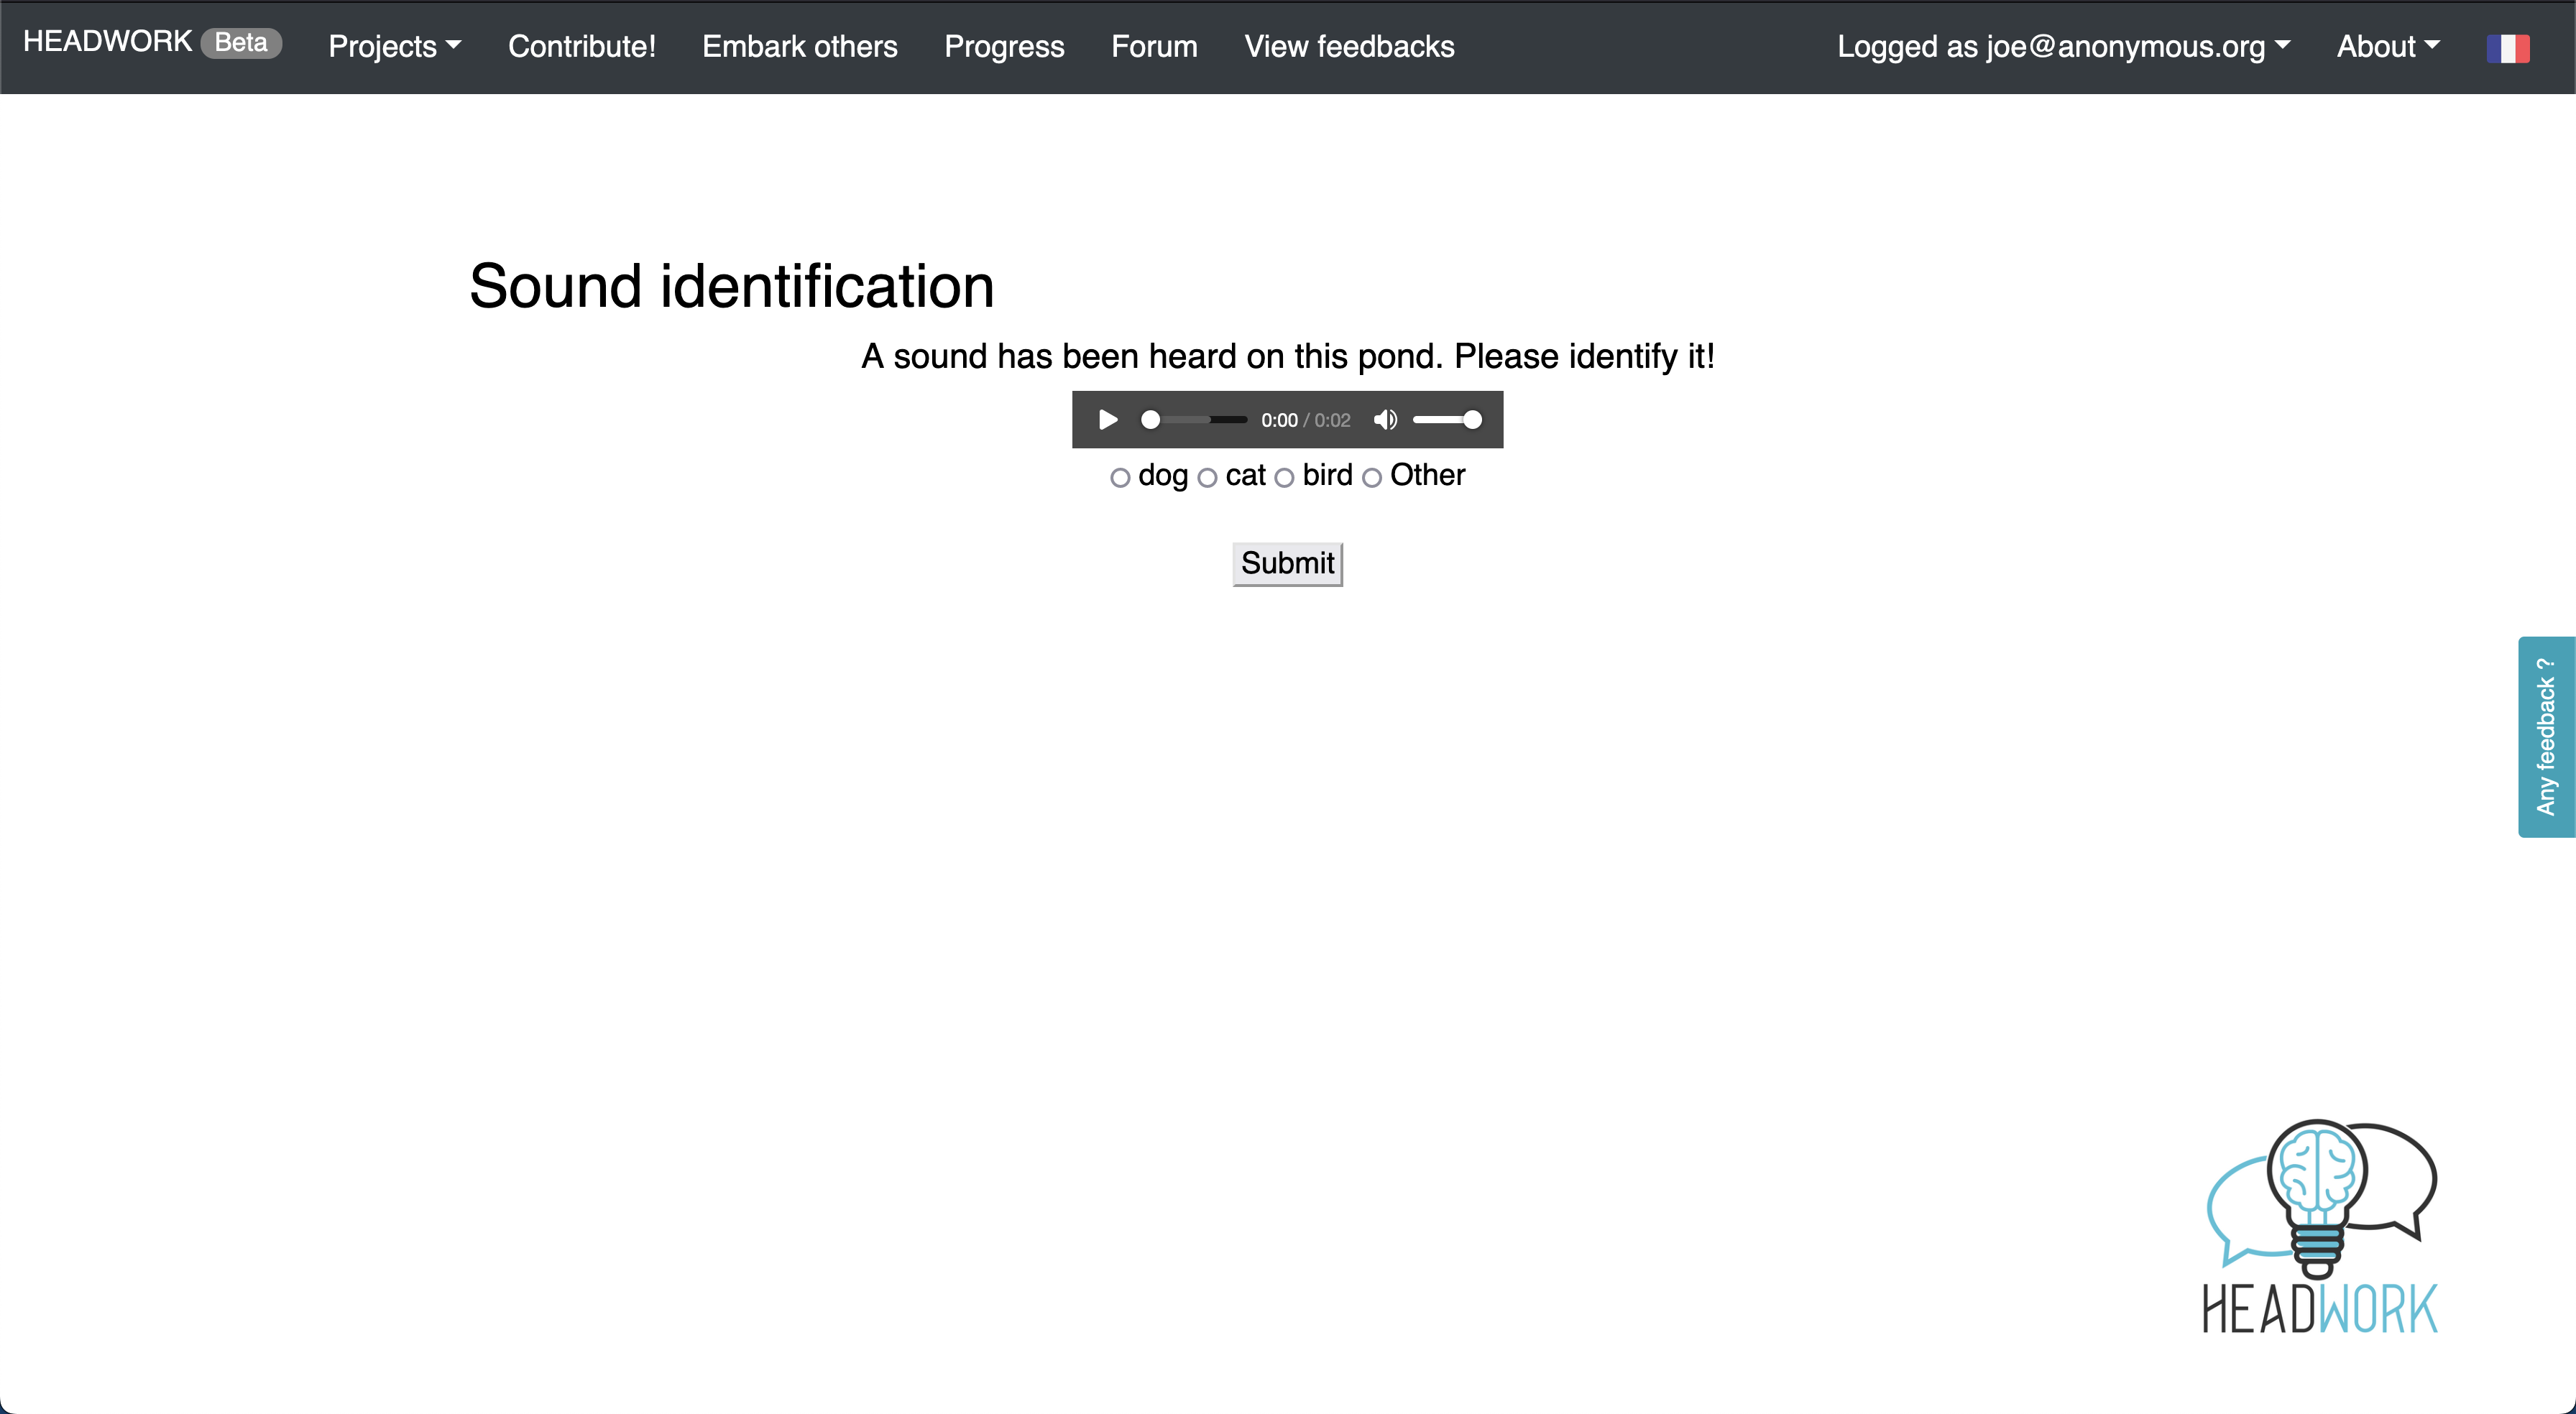Play the pond sound audio clip
The width and height of the screenshot is (2576, 1414).
click(x=1108, y=420)
